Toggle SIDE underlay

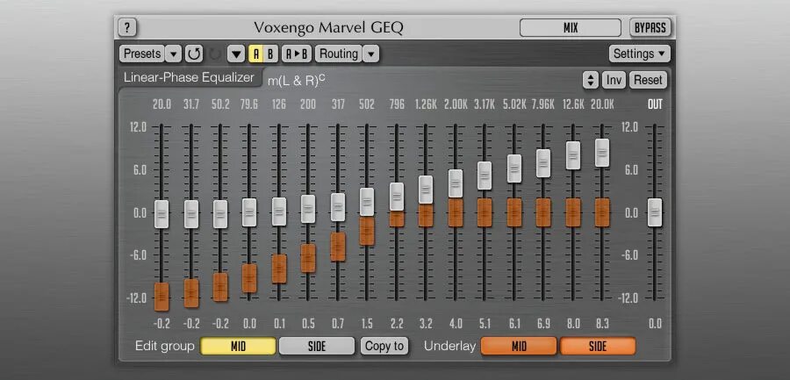coord(598,347)
